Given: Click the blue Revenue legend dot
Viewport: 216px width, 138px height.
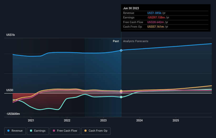Looking at the screenshot, I should tap(8, 131).
